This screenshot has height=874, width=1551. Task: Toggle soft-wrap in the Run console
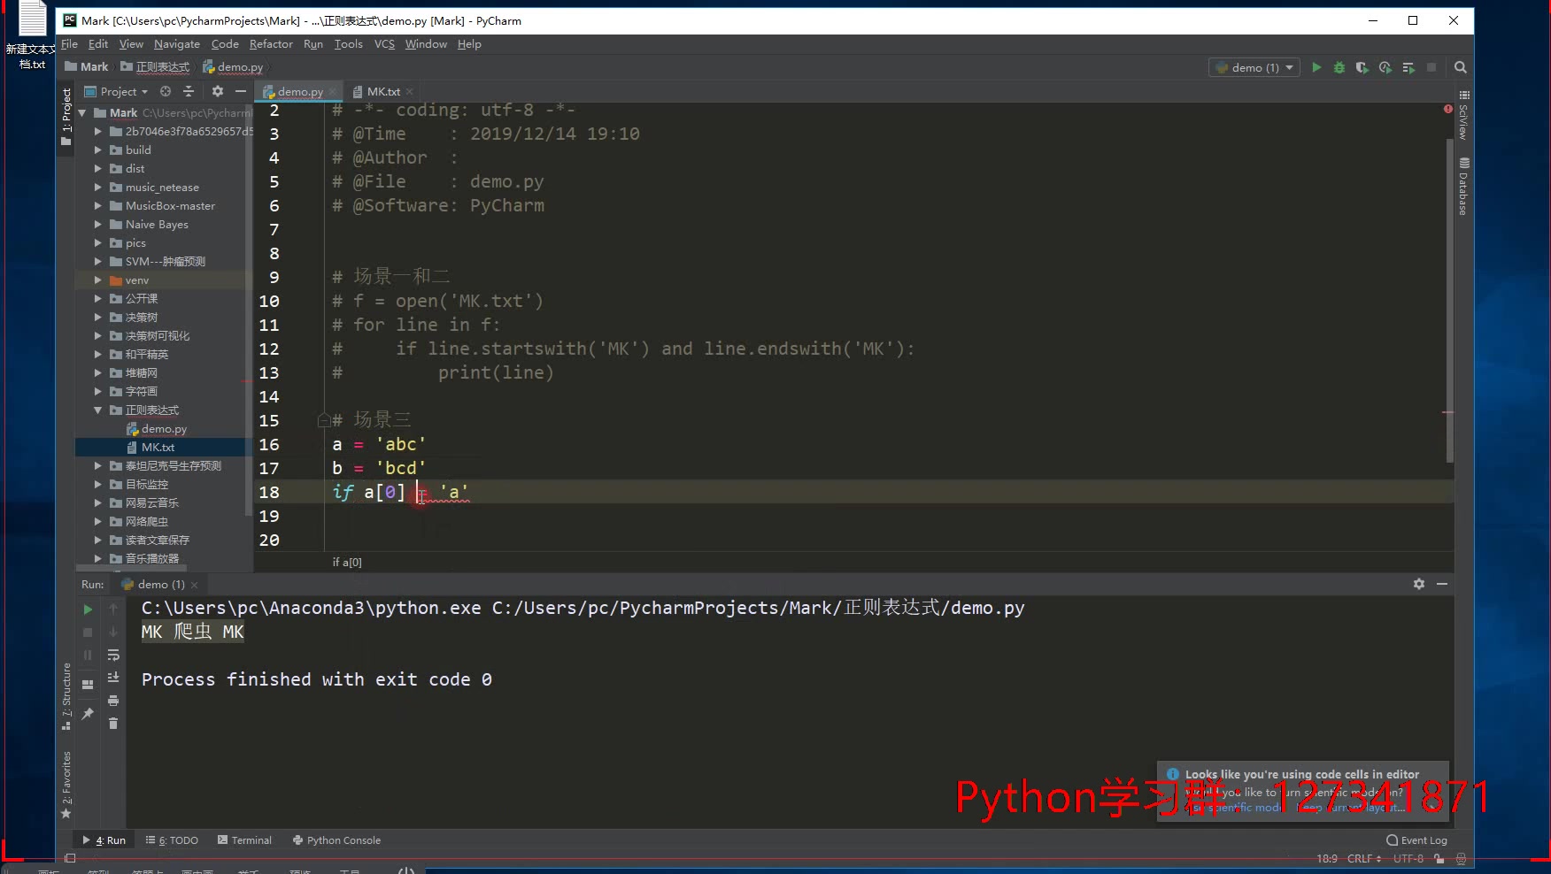(x=113, y=655)
